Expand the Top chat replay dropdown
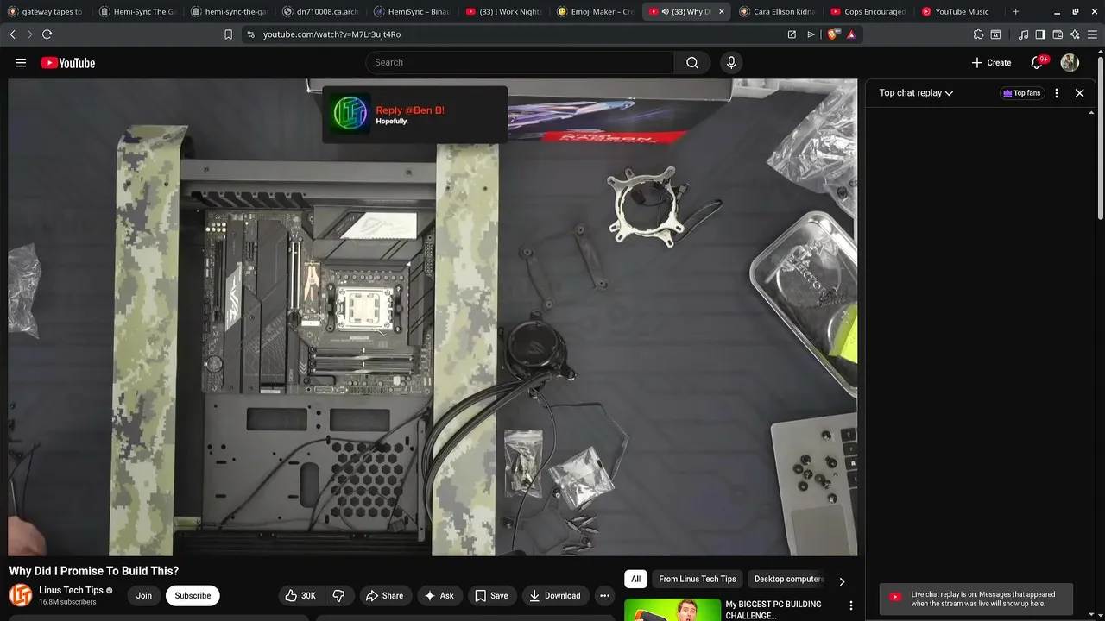Viewport: 1105px width, 621px height. click(916, 93)
